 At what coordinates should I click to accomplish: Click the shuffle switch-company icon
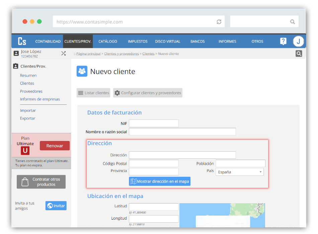(63, 53)
